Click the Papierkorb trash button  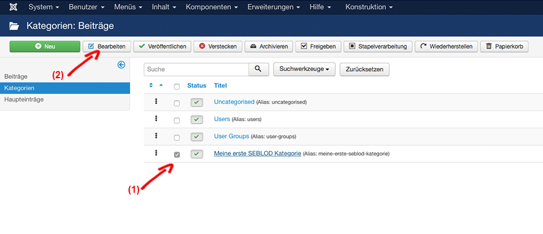504,47
